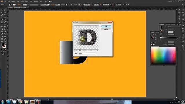
Task: Set toolbox paint to None
Action: pos(5,49)
